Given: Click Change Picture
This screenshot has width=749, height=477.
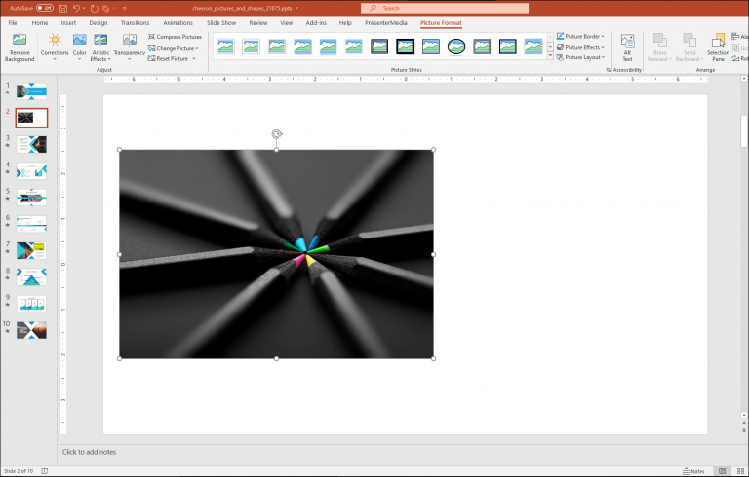Looking at the screenshot, I should pyautogui.click(x=171, y=48).
